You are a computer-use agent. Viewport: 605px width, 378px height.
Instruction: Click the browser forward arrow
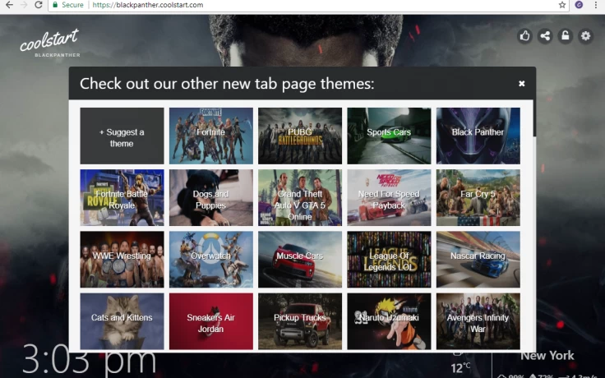tap(24, 5)
